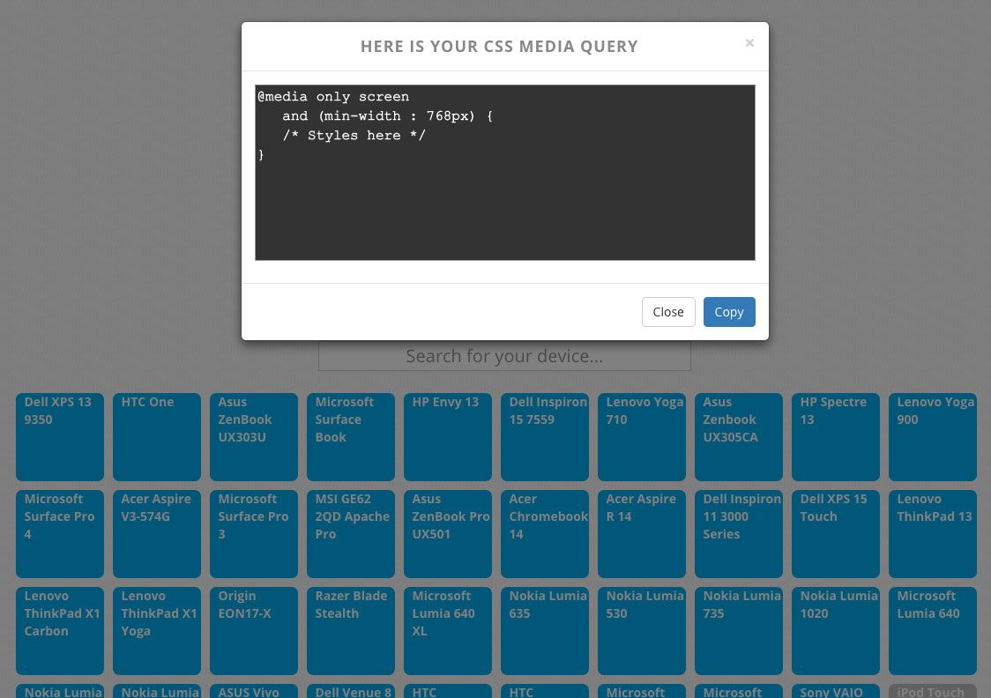Image resolution: width=991 pixels, height=698 pixels.
Task: Pick the Microsoft Surface Book tile
Action: tap(350, 436)
